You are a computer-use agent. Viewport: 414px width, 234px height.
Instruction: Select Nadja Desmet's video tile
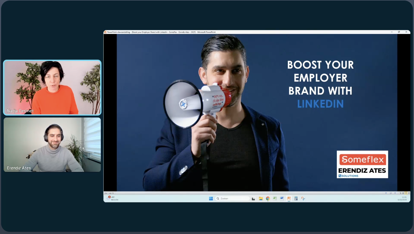pos(52,88)
